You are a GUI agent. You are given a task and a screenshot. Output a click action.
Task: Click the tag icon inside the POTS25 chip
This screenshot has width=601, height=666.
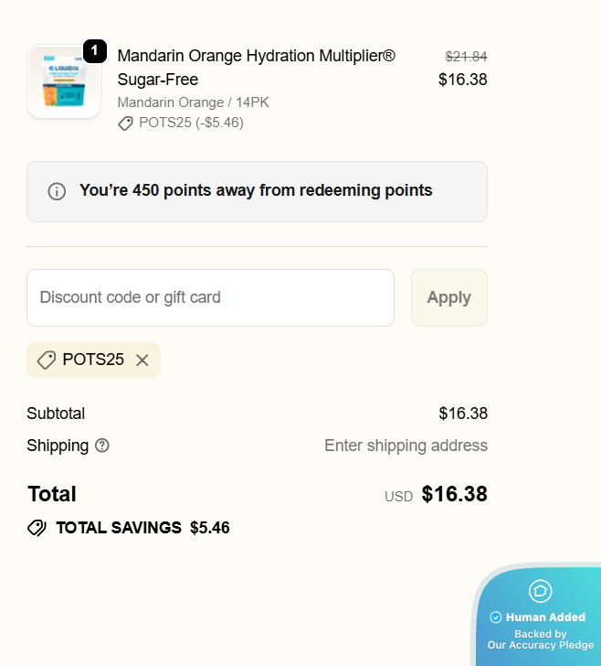[x=46, y=360]
